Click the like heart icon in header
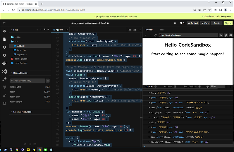Image resolution: width=234 pixels, height=152 pixels. tap(181, 23)
